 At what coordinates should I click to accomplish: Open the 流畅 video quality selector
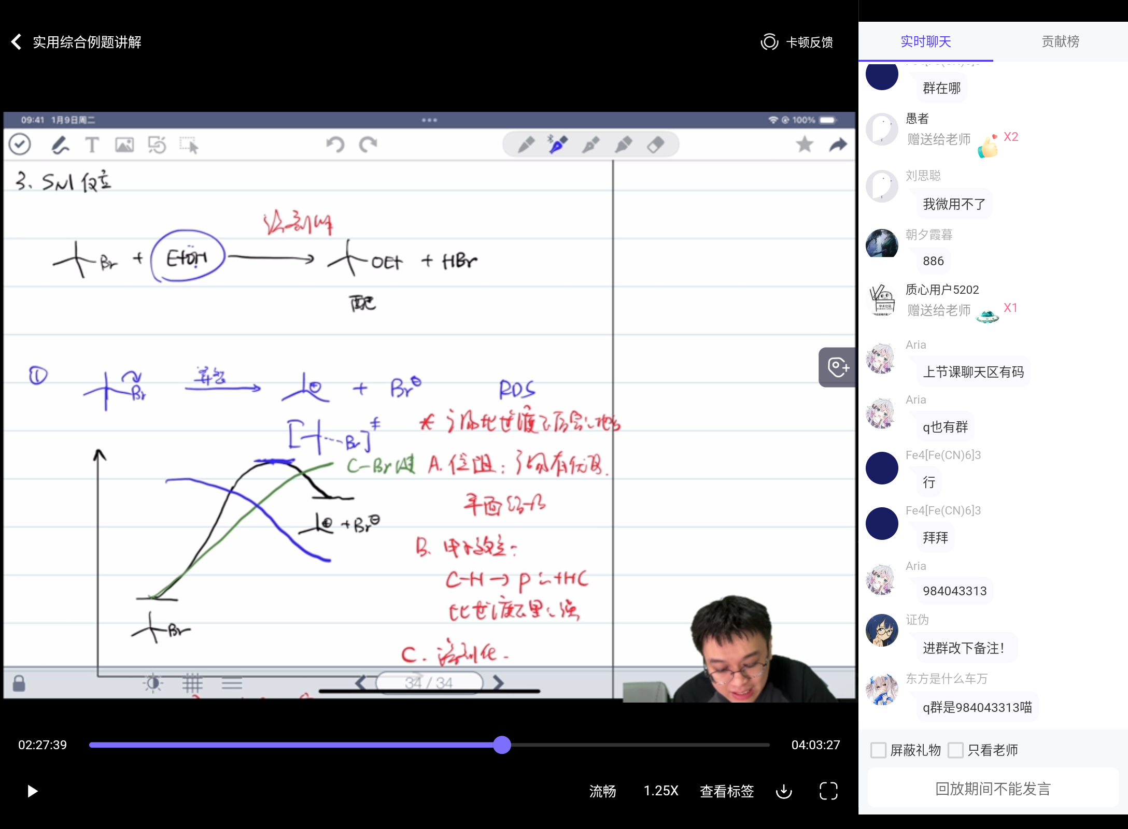(x=603, y=791)
